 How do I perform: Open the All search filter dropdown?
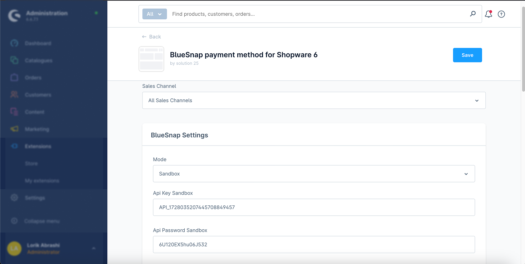154,14
